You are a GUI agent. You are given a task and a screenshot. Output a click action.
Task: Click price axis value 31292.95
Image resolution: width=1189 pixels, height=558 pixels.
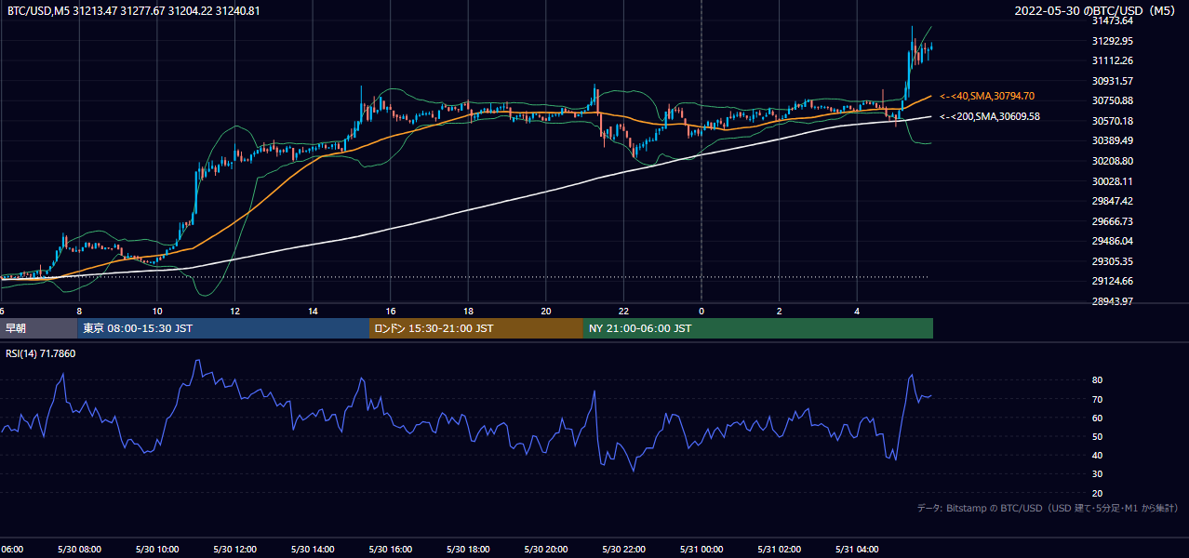pyautogui.click(x=1112, y=41)
